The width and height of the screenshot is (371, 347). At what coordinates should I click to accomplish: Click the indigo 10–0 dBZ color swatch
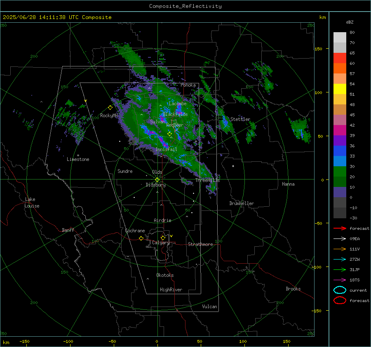[x=340, y=192]
